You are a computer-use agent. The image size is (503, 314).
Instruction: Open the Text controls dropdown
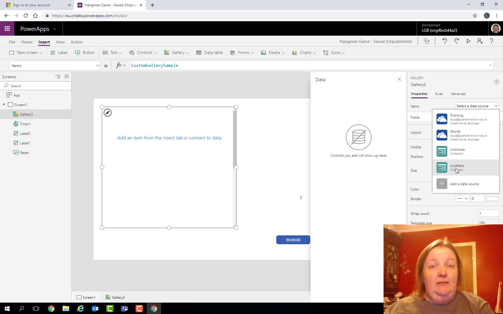112,52
